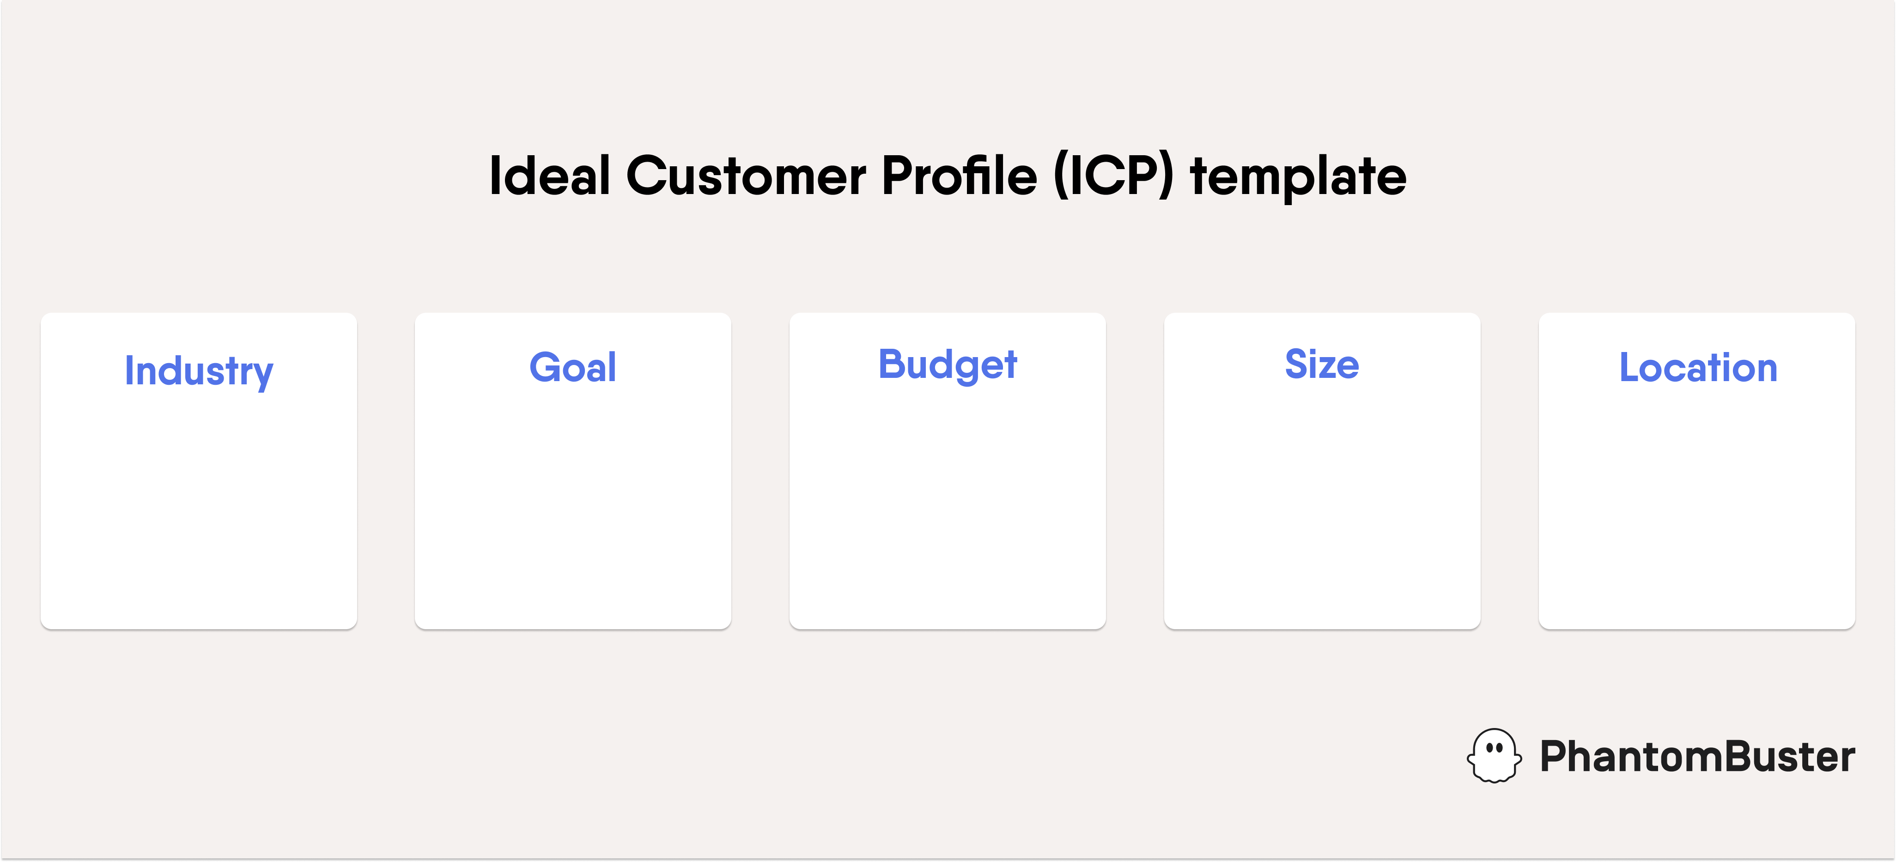Click inside the Goal card's empty area
The height and width of the screenshot is (862, 1896).
point(572,508)
